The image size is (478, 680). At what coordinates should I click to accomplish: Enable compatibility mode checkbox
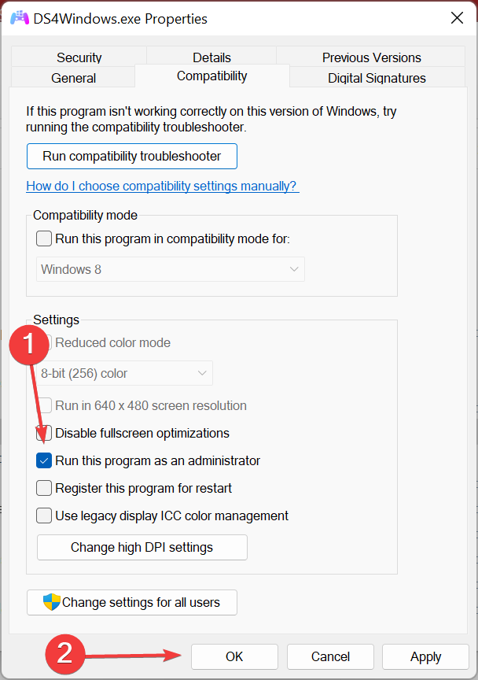point(44,238)
